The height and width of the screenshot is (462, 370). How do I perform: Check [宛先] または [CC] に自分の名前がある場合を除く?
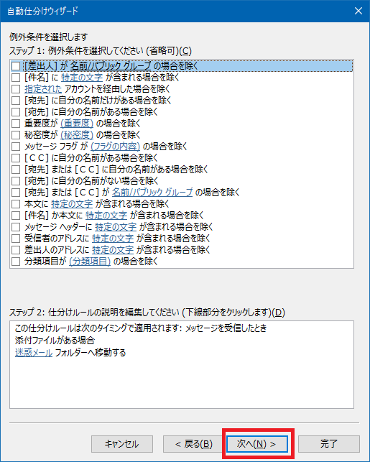click(16, 170)
